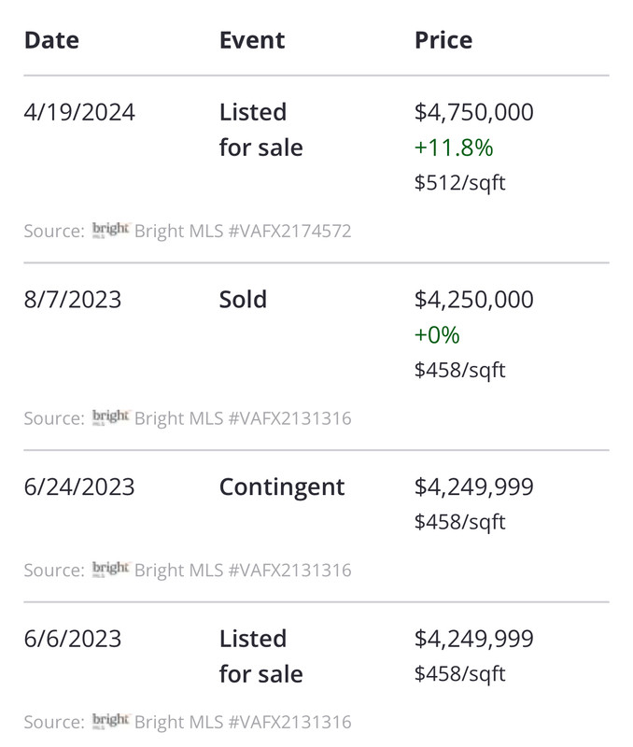
Task: Click the $512/sqft value
Action: (460, 182)
